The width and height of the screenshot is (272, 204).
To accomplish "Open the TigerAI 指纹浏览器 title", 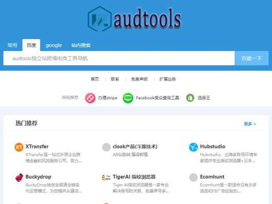I will click(x=134, y=177).
